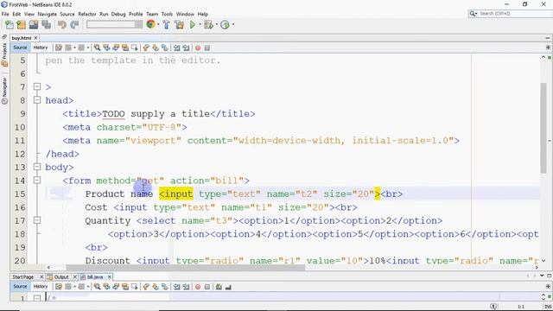Click Last Edit icon in buy.html editor toolbar
Viewport: 553px width, 311px height.
click(59, 48)
